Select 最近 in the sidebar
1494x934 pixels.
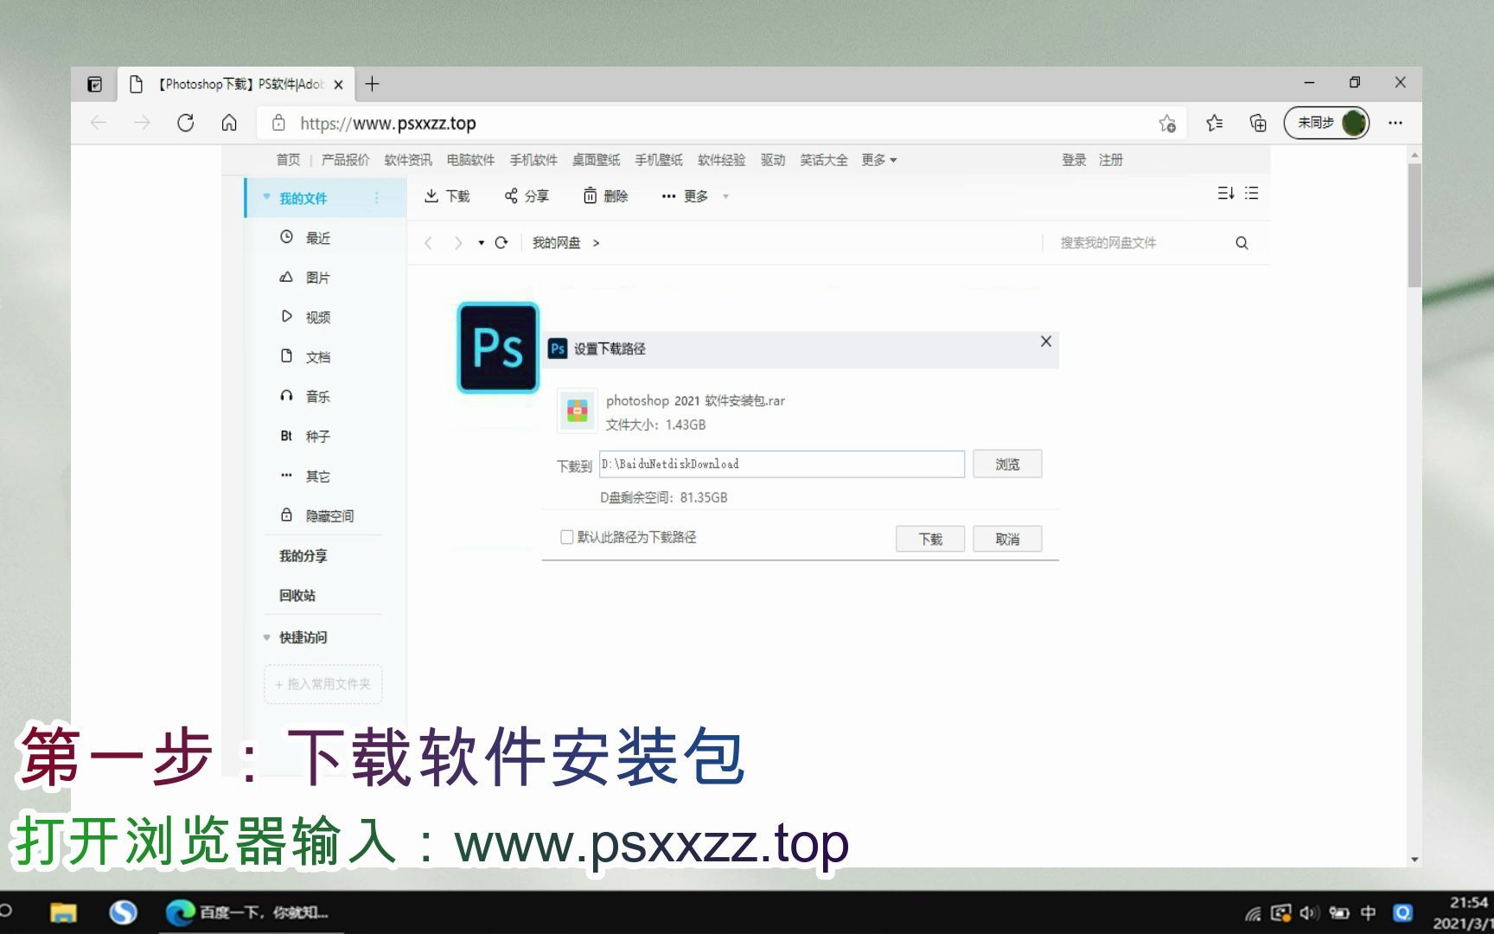point(318,238)
